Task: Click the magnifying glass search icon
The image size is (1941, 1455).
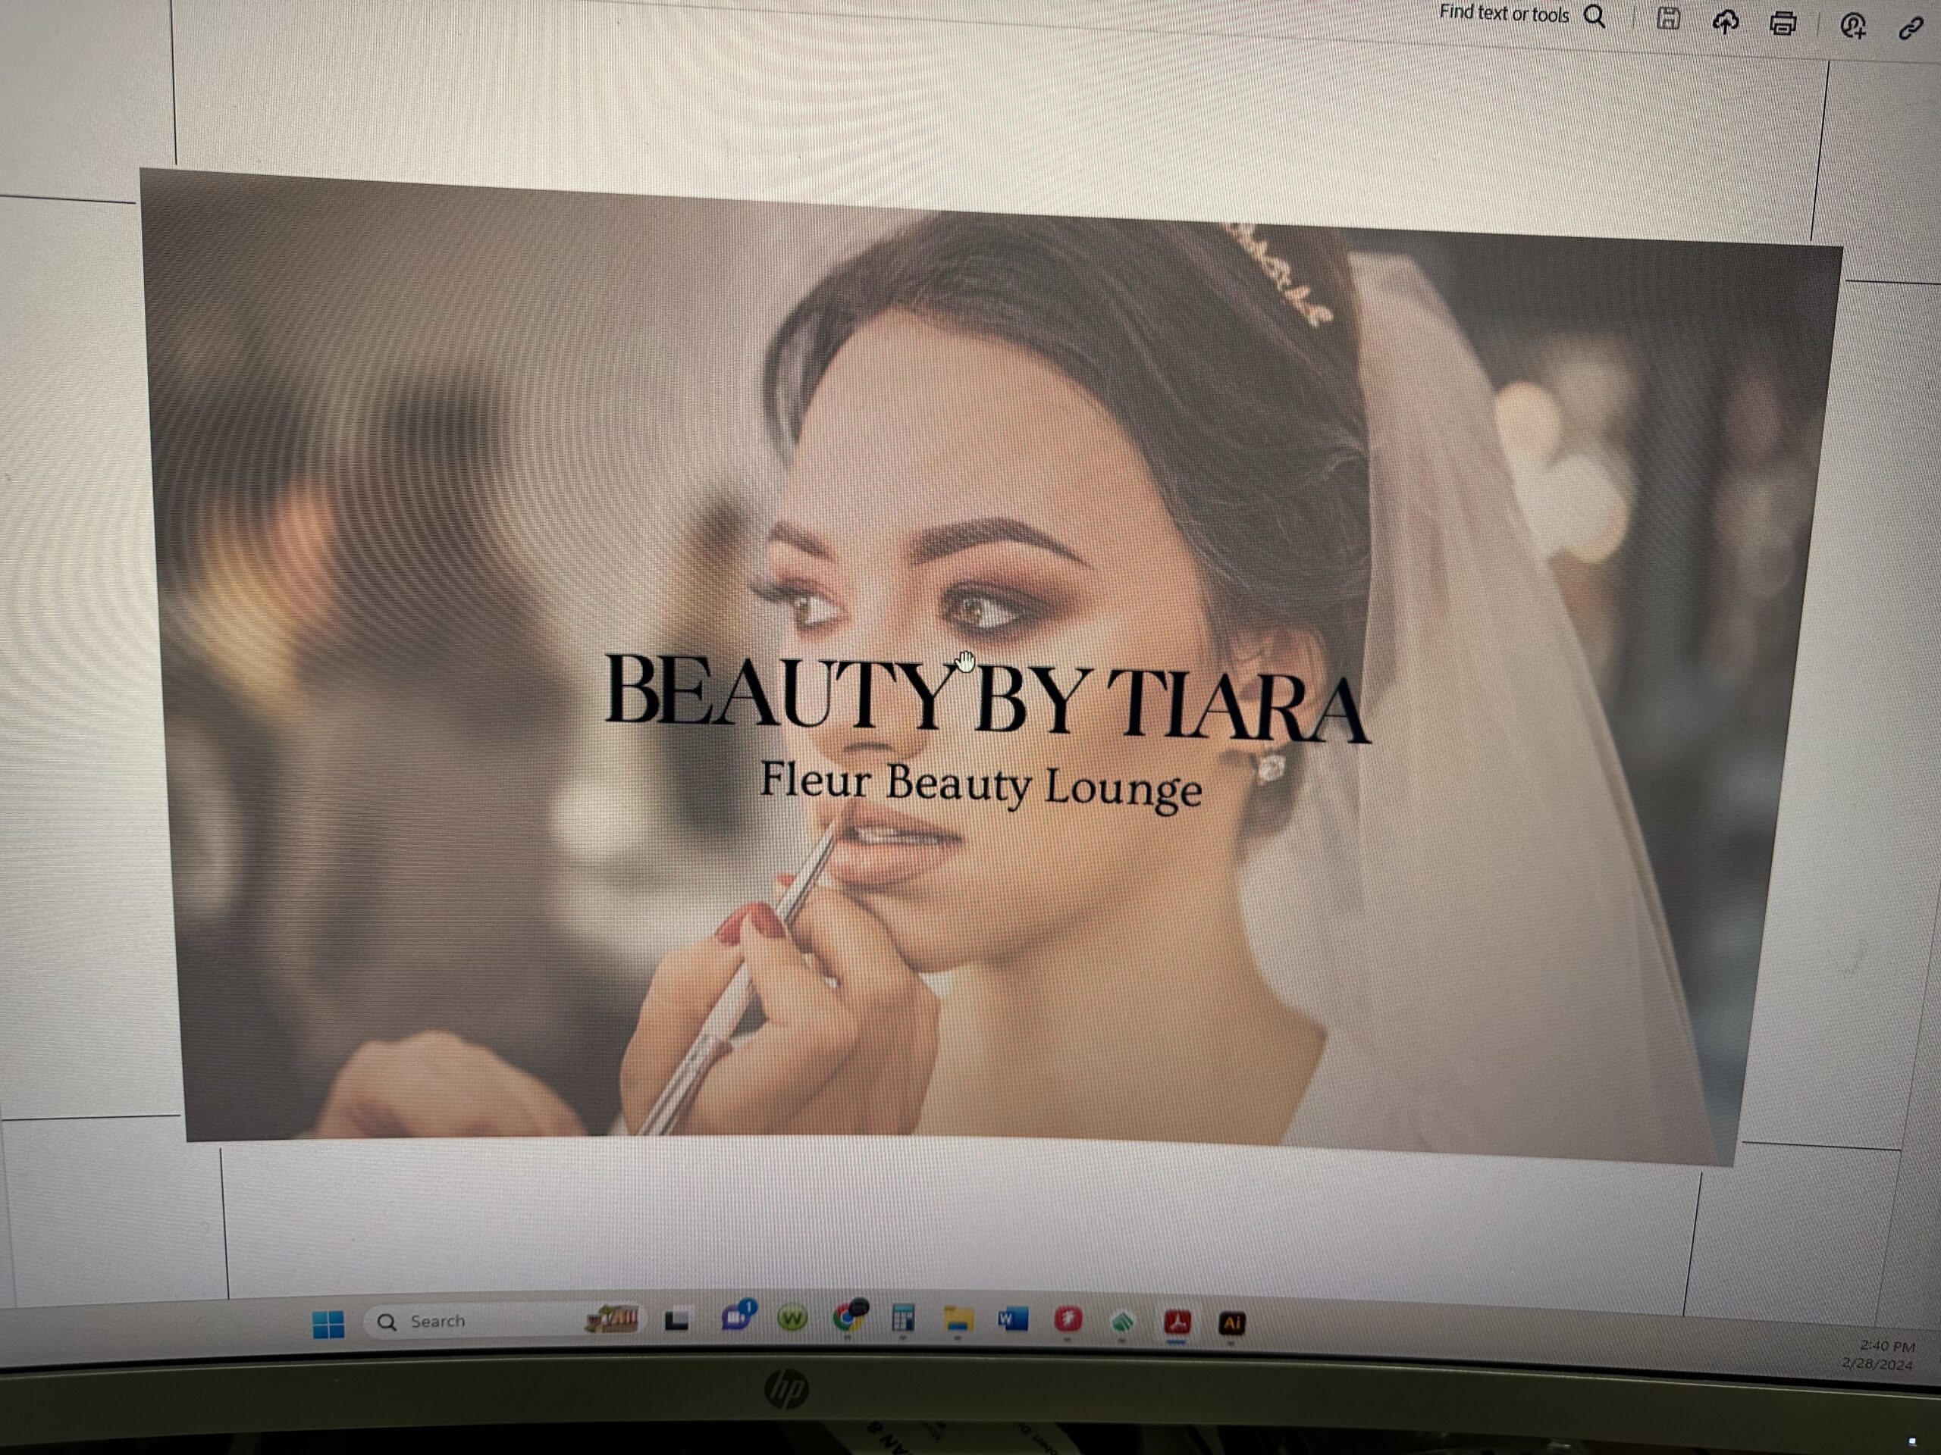Action: tap(1595, 16)
